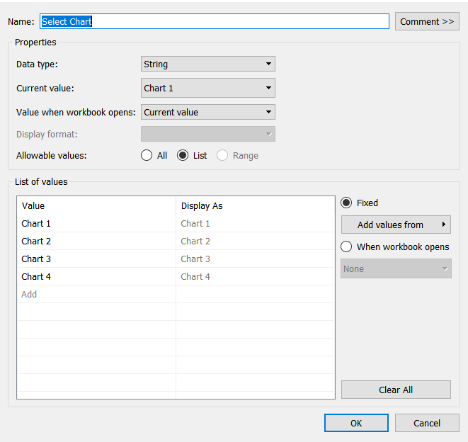
Task: Open Value when workbook opens dropdown
Action: coord(208,112)
